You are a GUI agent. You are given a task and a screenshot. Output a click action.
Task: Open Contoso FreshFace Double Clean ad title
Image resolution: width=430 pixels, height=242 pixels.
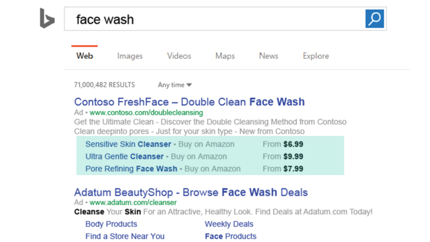click(x=189, y=101)
